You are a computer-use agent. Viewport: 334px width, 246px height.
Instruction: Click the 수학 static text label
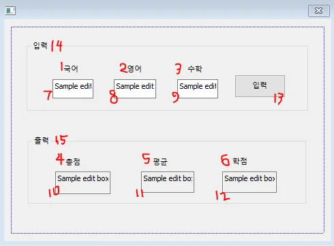tap(195, 68)
